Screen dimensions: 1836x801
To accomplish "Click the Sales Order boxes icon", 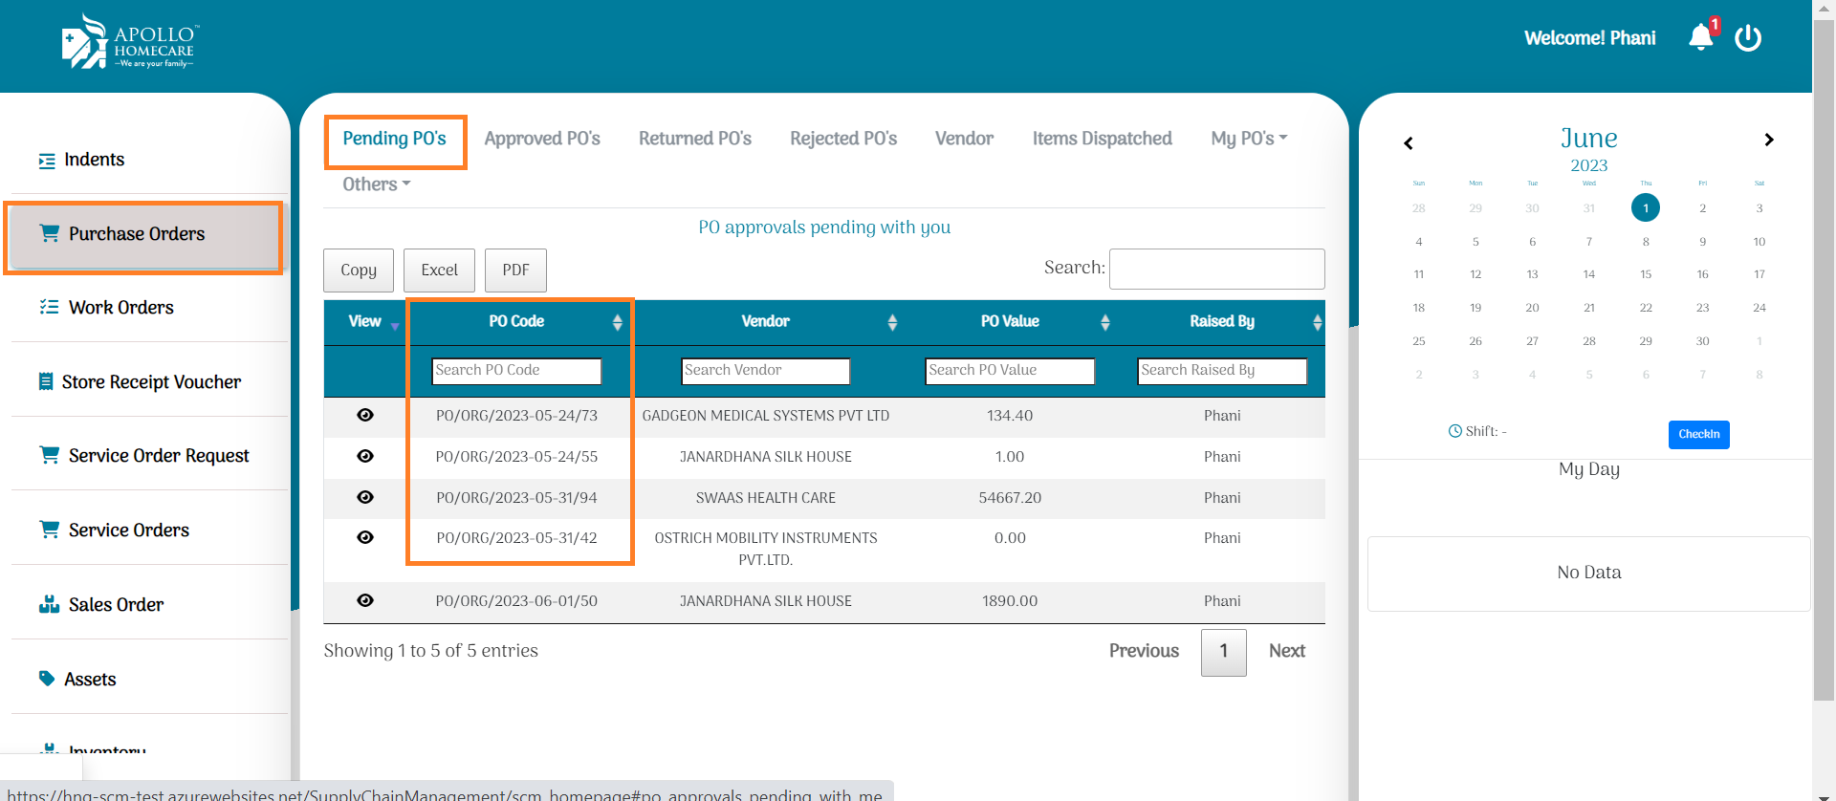I will click(x=49, y=604).
